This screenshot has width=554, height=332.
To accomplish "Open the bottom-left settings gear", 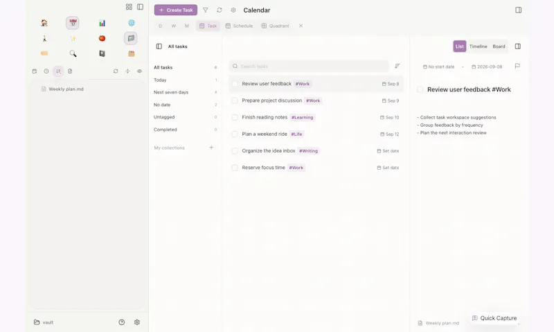I will click(x=137, y=322).
